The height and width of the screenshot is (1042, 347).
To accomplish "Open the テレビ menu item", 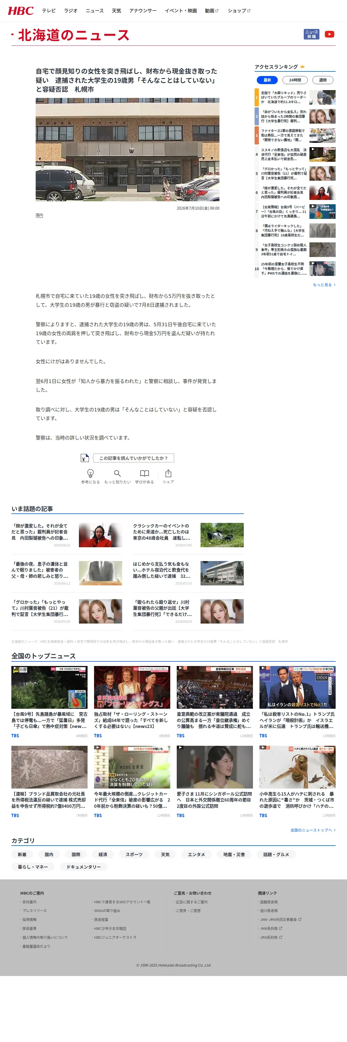I will click(x=49, y=11).
